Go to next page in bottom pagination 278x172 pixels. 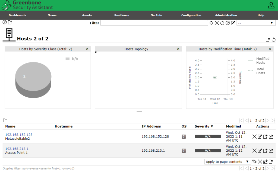point(267,168)
